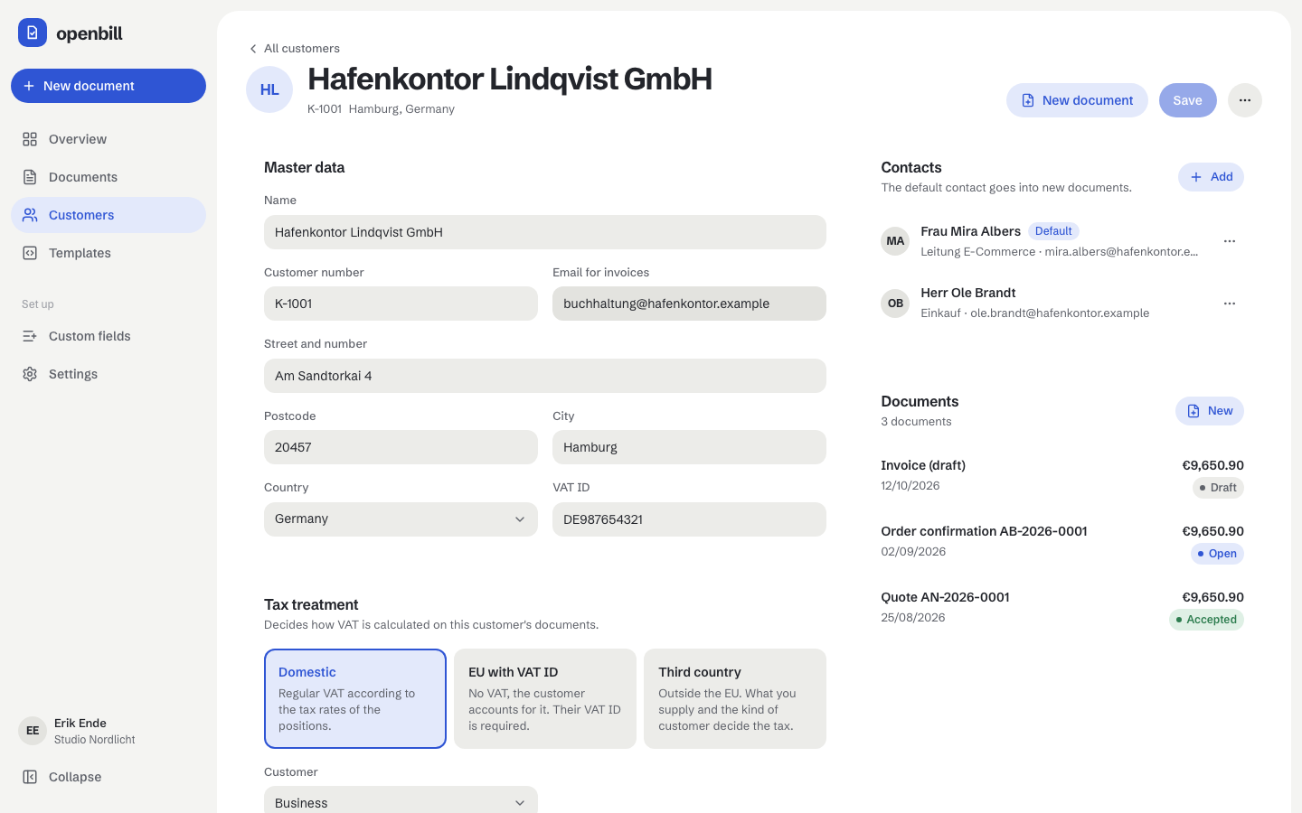This screenshot has height=813, width=1302.
Task: Click the Street and number field
Action: (545, 376)
